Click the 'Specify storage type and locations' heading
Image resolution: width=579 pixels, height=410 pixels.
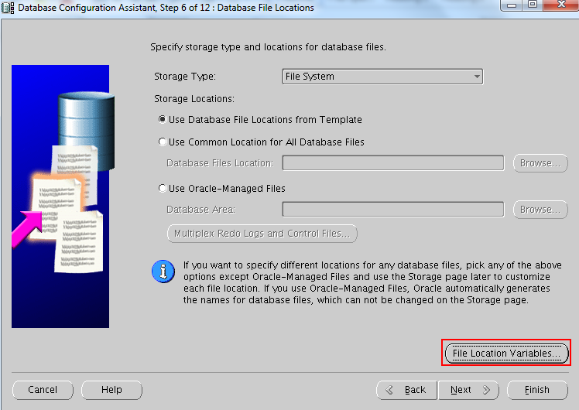268,47
